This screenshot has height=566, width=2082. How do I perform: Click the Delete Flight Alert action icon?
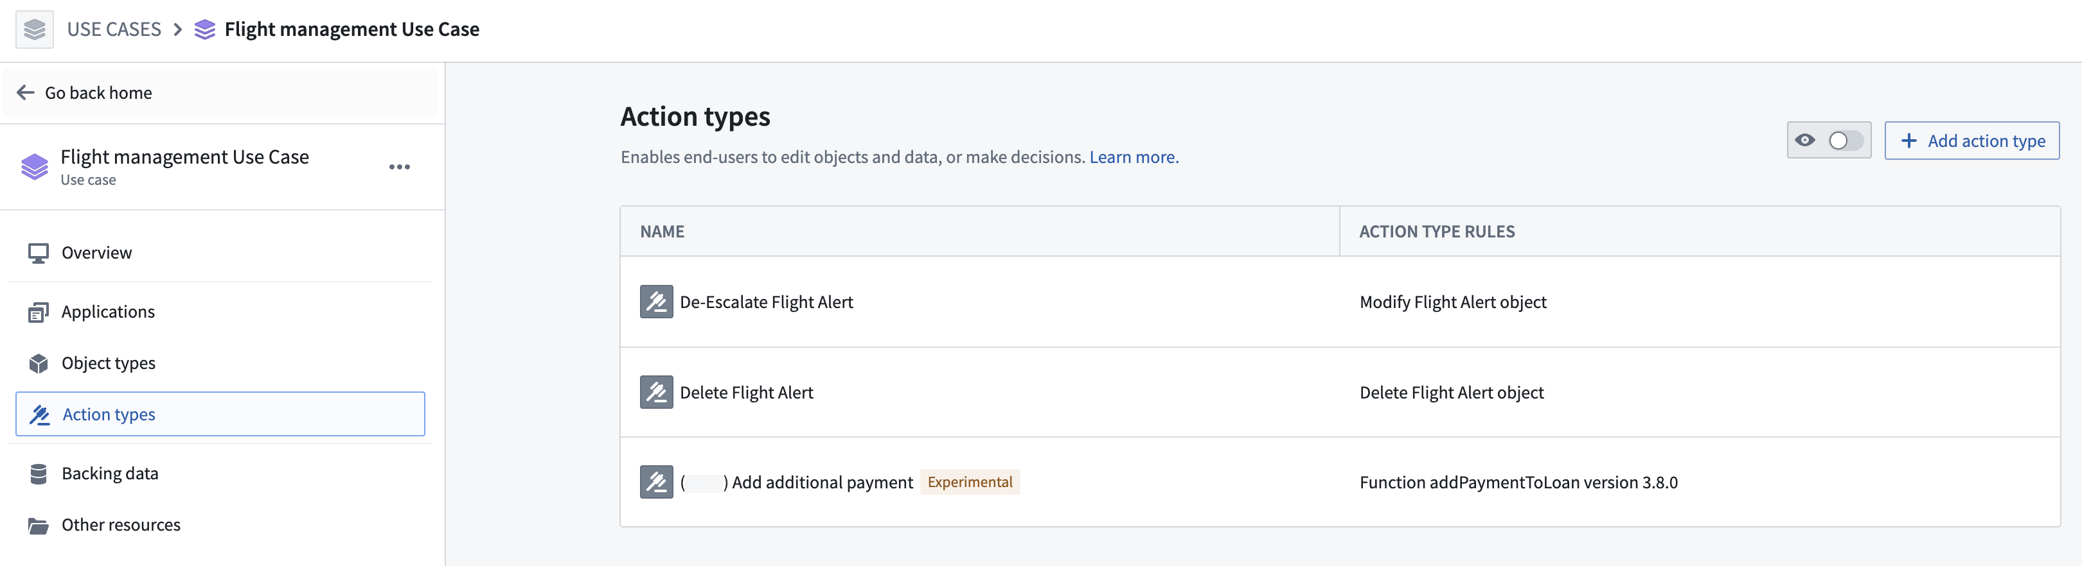pos(656,392)
